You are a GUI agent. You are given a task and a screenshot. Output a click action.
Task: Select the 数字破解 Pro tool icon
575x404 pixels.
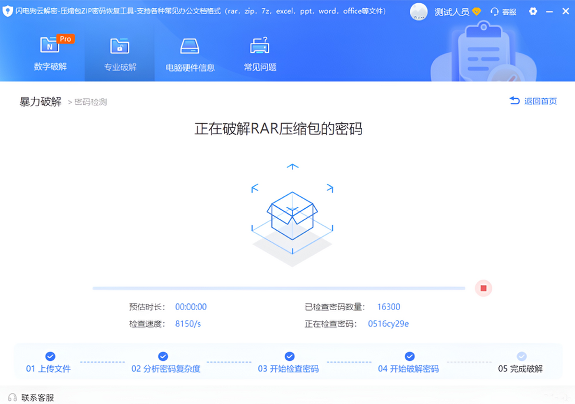tap(50, 45)
